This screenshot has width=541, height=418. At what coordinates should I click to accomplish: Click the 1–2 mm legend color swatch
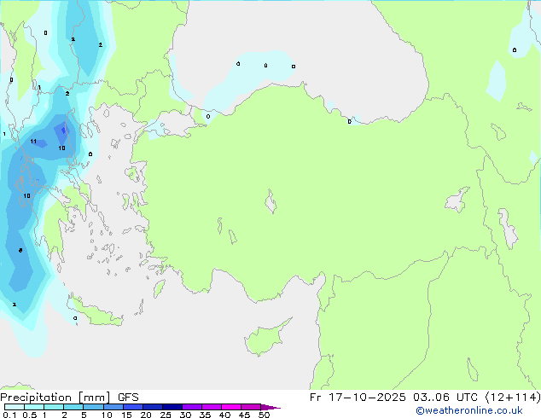(54, 407)
